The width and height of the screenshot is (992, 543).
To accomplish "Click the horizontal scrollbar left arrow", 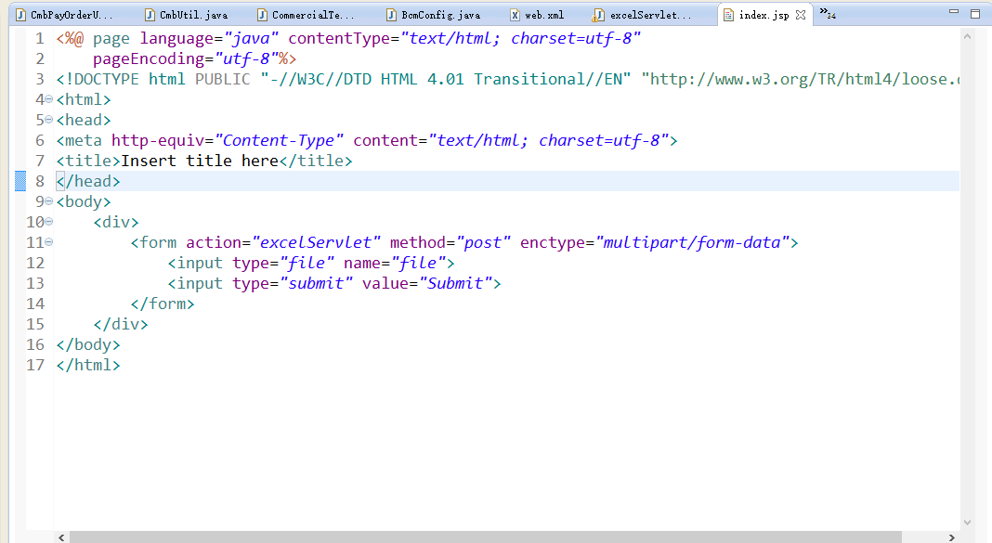I will [x=61, y=537].
